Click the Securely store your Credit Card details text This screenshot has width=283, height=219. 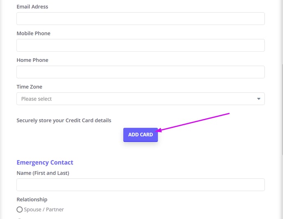click(64, 121)
